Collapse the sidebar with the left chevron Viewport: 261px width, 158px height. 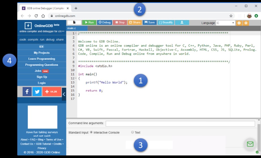[x=64, y=94]
